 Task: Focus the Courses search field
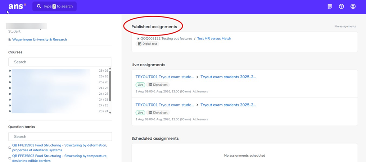(60, 62)
